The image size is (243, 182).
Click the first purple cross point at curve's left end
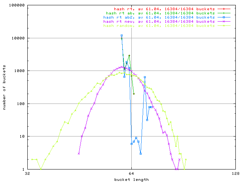click(x=79, y=154)
